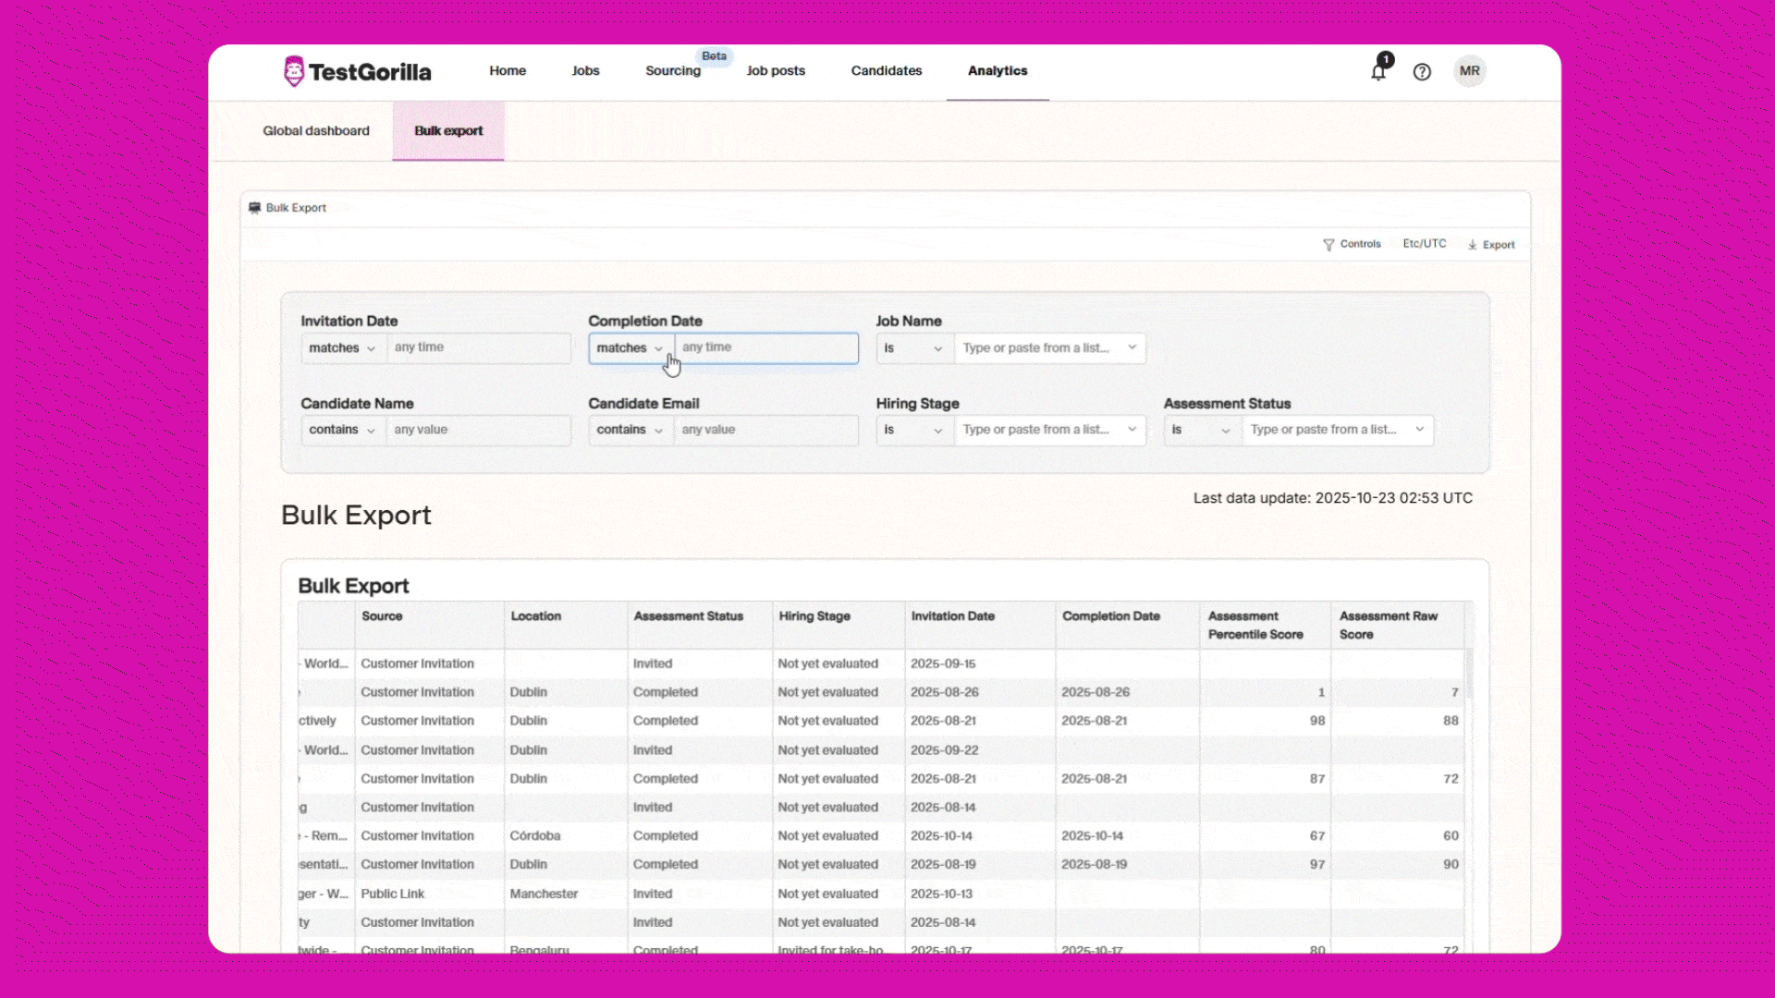Click the Etc/UTC timezone button
Image resolution: width=1775 pixels, height=998 pixels.
[x=1425, y=244]
